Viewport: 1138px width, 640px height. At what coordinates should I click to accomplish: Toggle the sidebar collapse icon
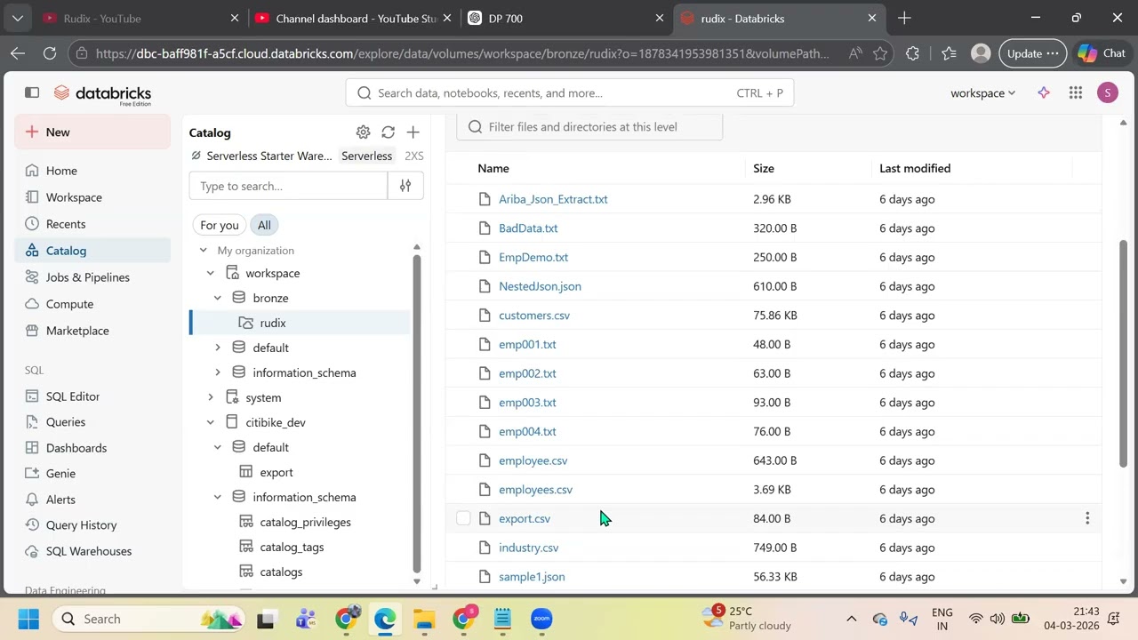click(32, 92)
